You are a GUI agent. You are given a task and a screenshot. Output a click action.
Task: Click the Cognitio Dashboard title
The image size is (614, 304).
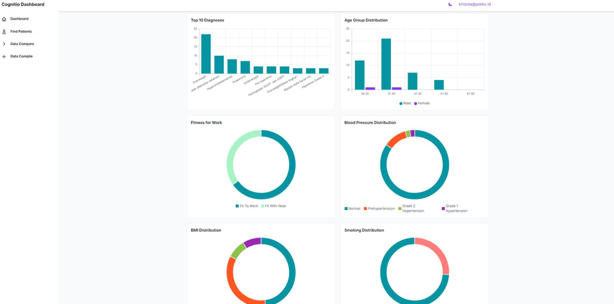pyautogui.click(x=23, y=4)
